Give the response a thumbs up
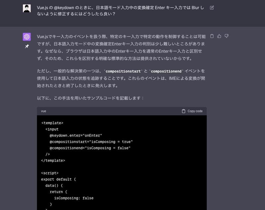The width and height of the screenshot is (265, 210). 219,36
